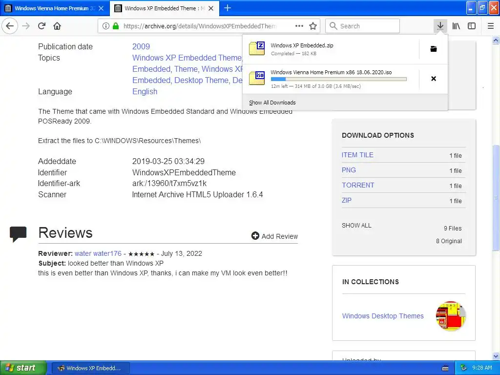Open the Windows Start menu
This screenshot has height=375, width=500.
(x=23, y=368)
